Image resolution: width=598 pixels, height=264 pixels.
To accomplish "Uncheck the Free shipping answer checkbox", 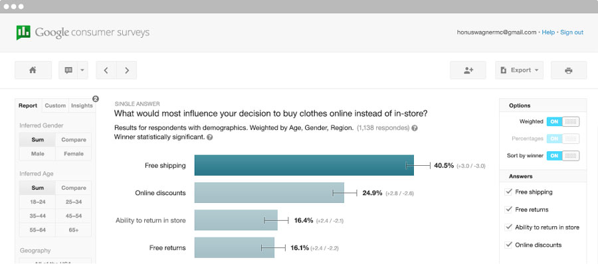I will pyautogui.click(x=508, y=192).
